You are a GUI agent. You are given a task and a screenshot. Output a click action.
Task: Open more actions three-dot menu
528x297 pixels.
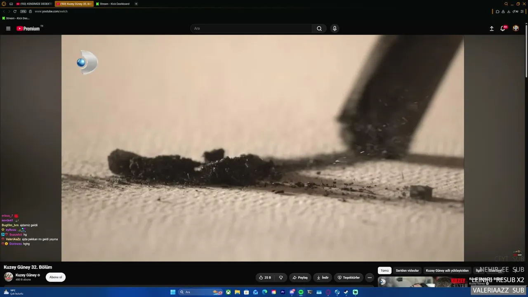[370, 278]
